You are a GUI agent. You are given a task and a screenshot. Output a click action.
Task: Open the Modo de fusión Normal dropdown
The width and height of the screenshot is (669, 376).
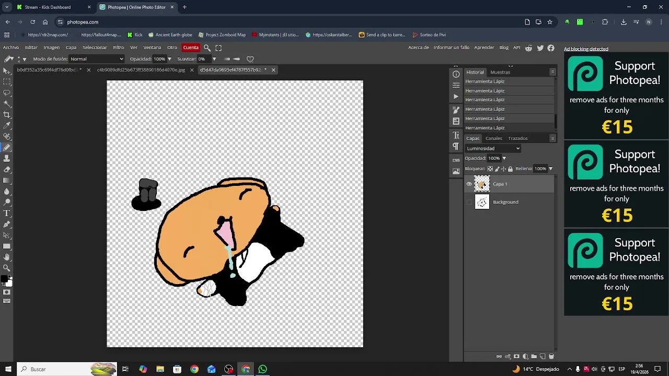[x=97, y=59]
